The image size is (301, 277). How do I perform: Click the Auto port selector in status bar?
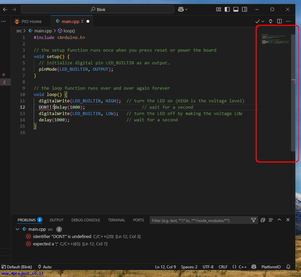[x=45, y=267]
